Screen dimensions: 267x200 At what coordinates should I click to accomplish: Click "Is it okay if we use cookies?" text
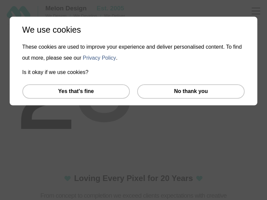[x=55, y=72]
